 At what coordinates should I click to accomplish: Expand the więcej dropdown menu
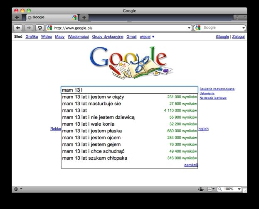point(147,37)
